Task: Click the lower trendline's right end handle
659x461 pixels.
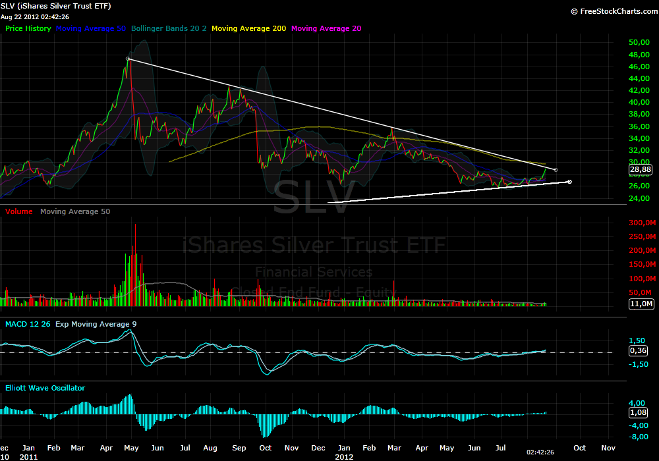Action: (569, 182)
